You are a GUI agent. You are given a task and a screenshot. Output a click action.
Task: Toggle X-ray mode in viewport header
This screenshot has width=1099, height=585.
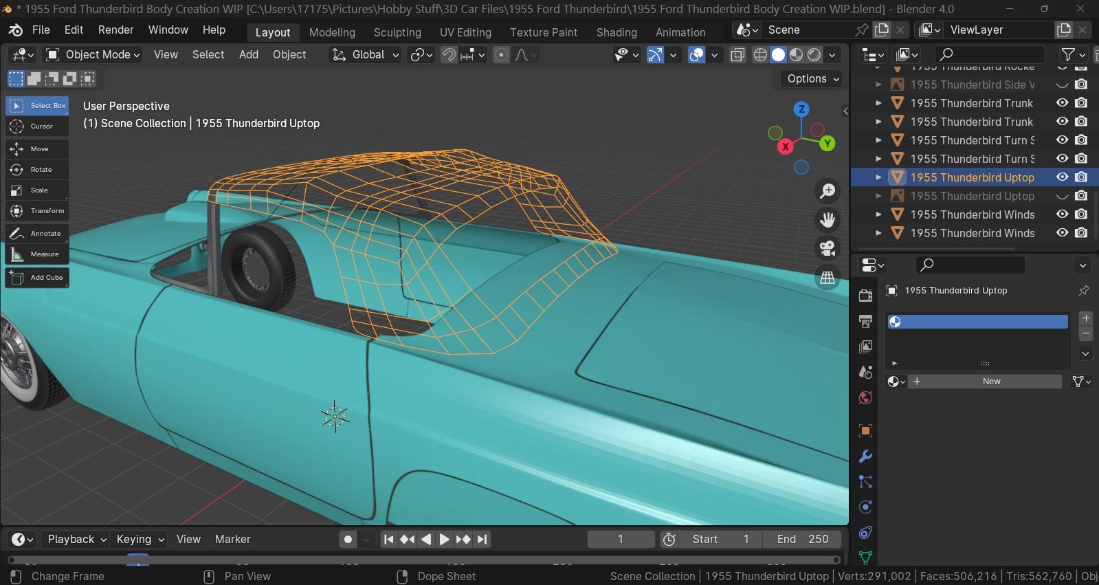[x=737, y=55]
